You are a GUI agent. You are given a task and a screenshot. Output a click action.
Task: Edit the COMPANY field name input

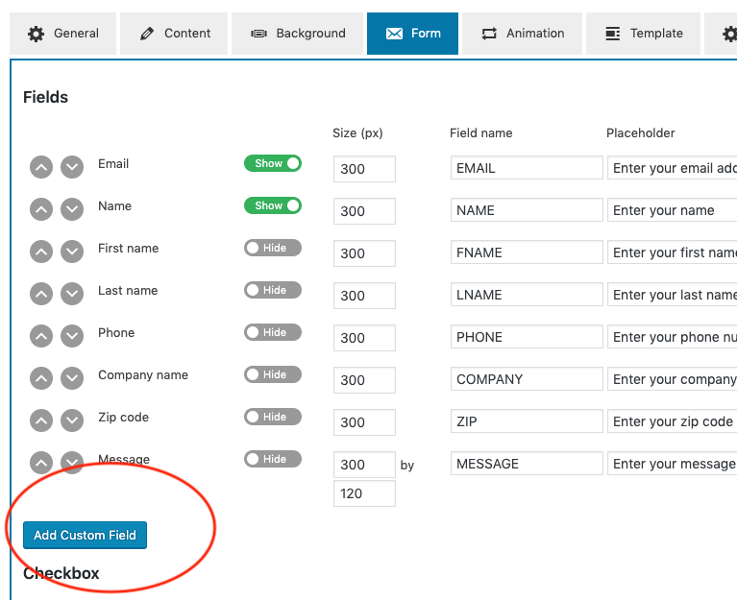527,379
